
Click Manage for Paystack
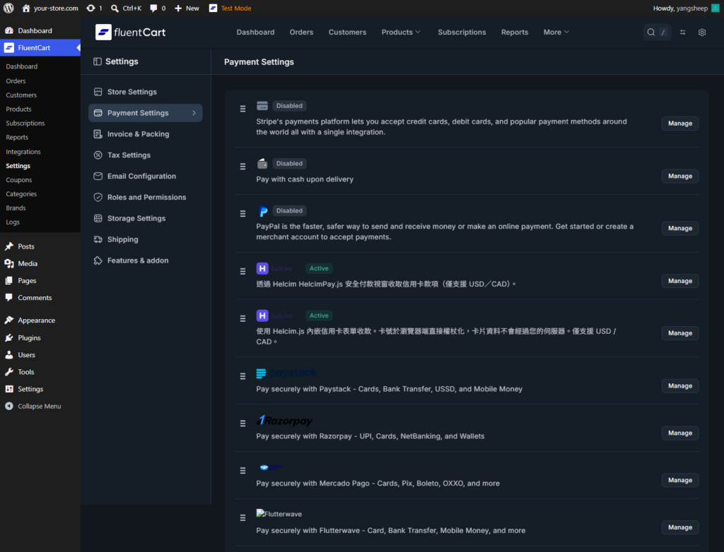tap(679, 386)
